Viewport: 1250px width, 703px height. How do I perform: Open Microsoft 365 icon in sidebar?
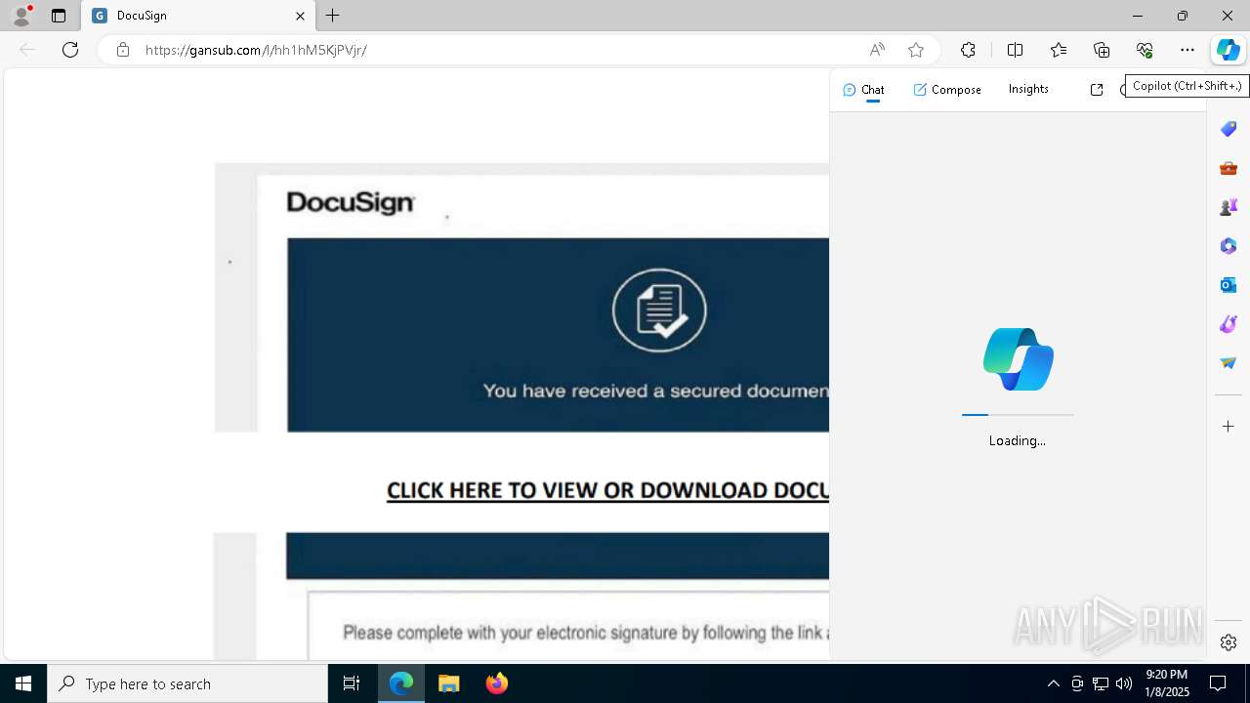coord(1229,246)
